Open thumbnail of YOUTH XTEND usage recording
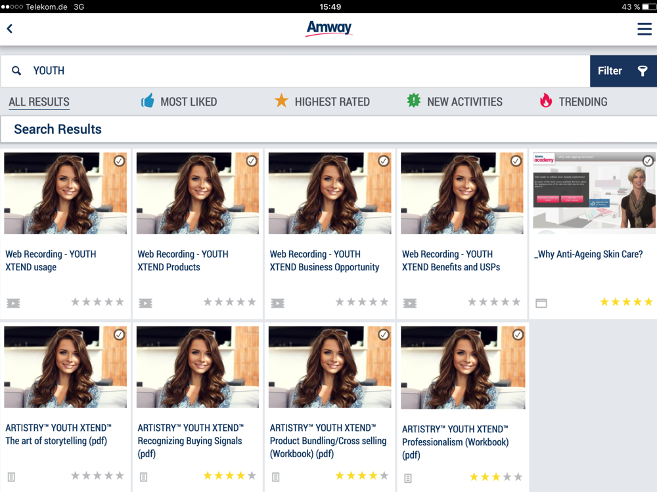This screenshot has height=492, width=657. point(65,194)
